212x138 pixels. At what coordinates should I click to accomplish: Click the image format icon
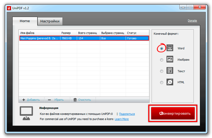(x=170, y=59)
